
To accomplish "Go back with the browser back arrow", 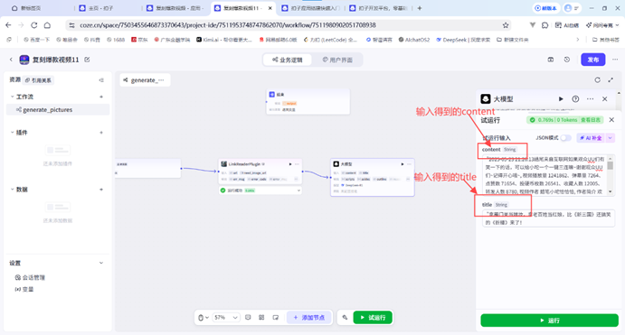I will pyautogui.click(x=8, y=25).
